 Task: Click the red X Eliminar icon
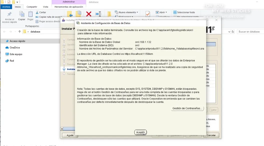[89, 14]
